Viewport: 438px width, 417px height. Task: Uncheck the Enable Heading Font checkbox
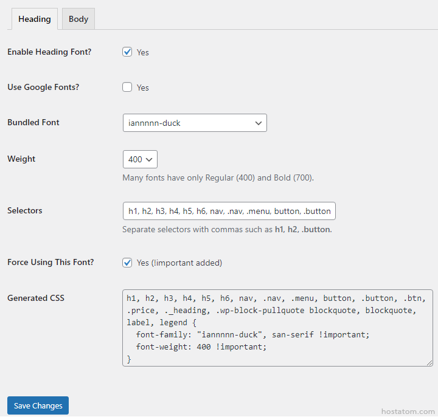[127, 52]
